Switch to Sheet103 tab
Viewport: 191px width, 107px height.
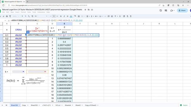pyautogui.click(x=34, y=105)
